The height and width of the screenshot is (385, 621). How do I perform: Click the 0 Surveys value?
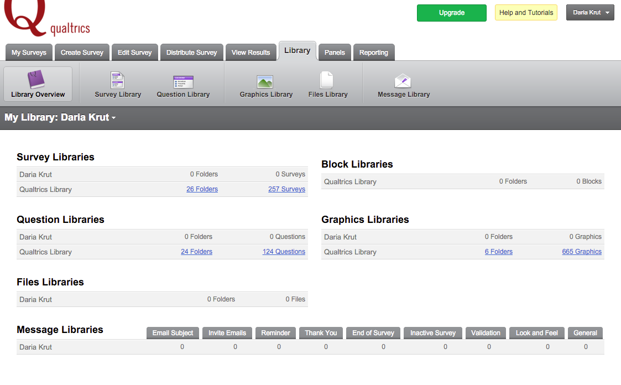[290, 174]
